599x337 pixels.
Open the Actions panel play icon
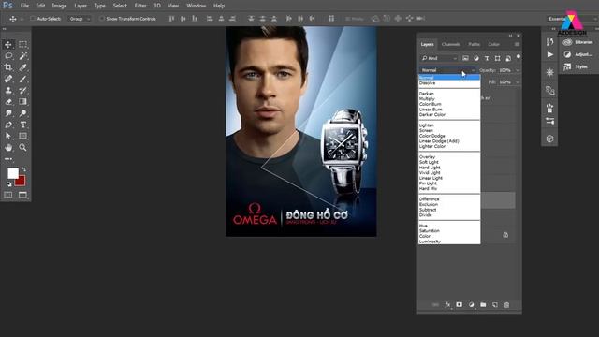[550, 55]
